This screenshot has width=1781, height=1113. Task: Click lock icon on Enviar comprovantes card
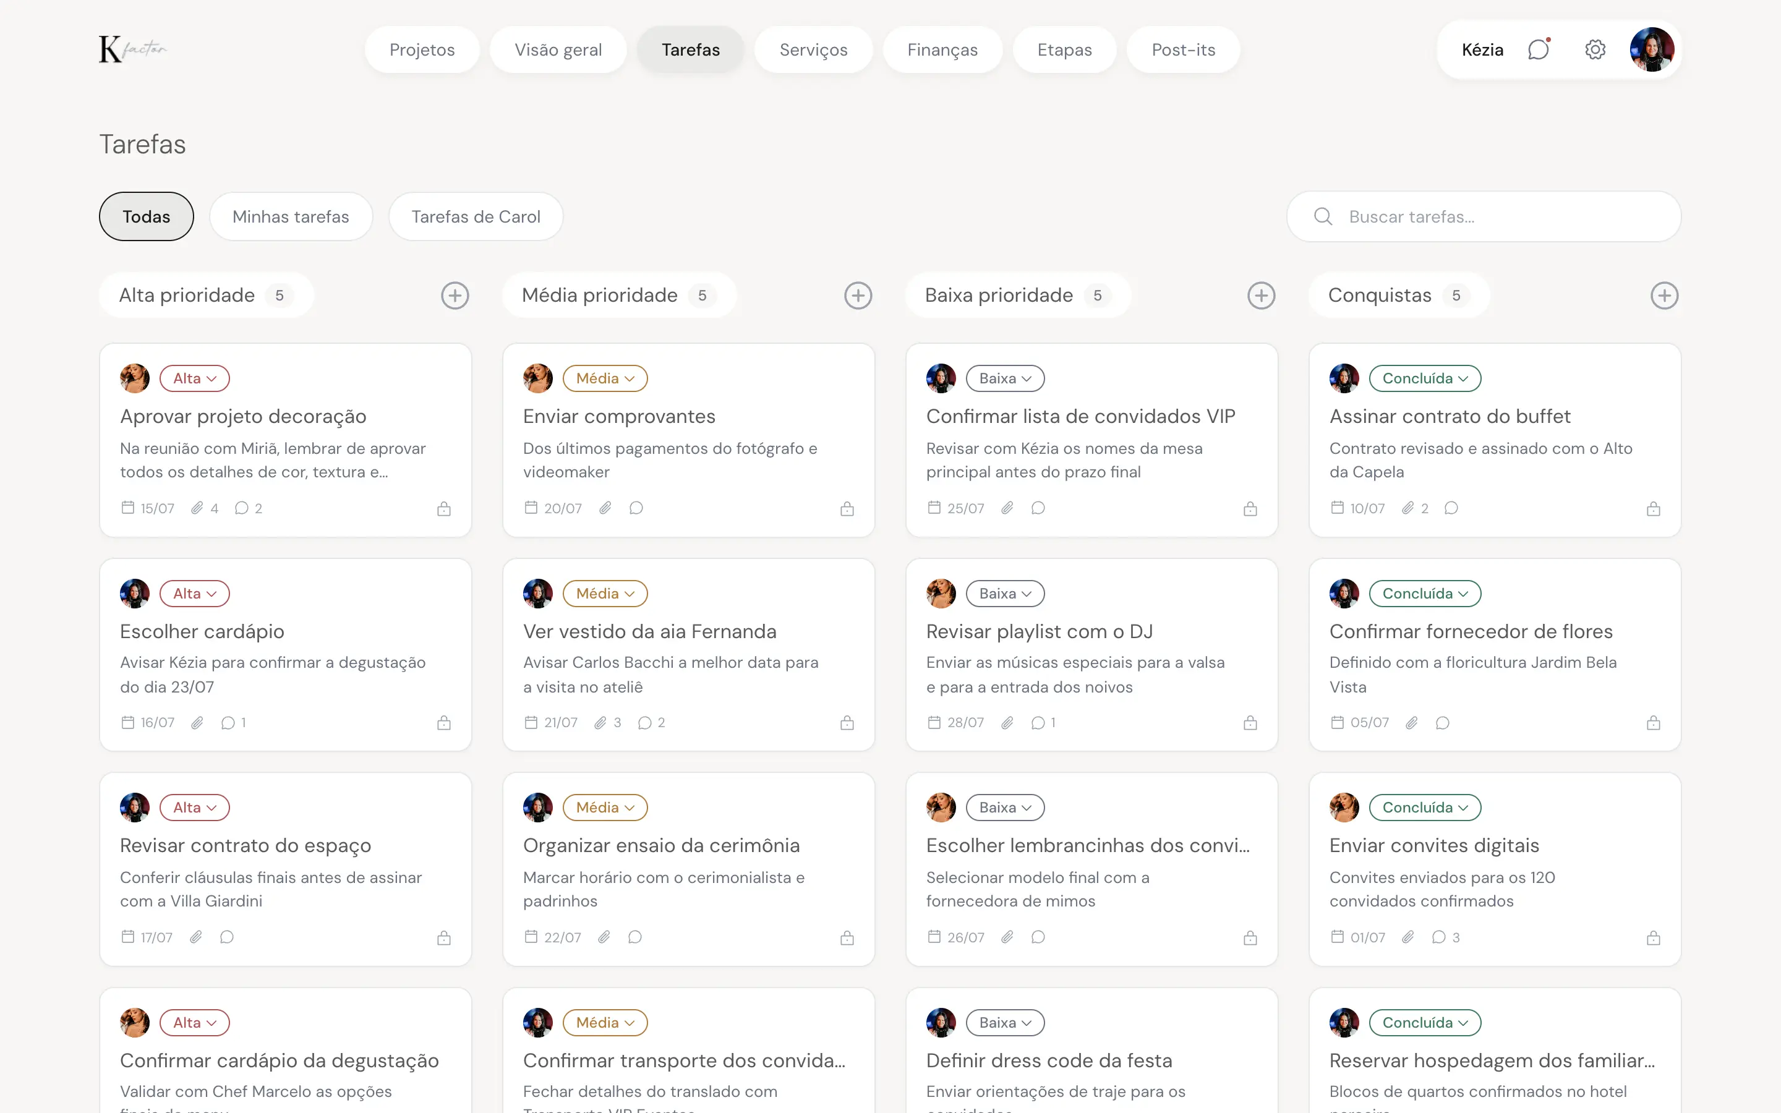pos(847,509)
